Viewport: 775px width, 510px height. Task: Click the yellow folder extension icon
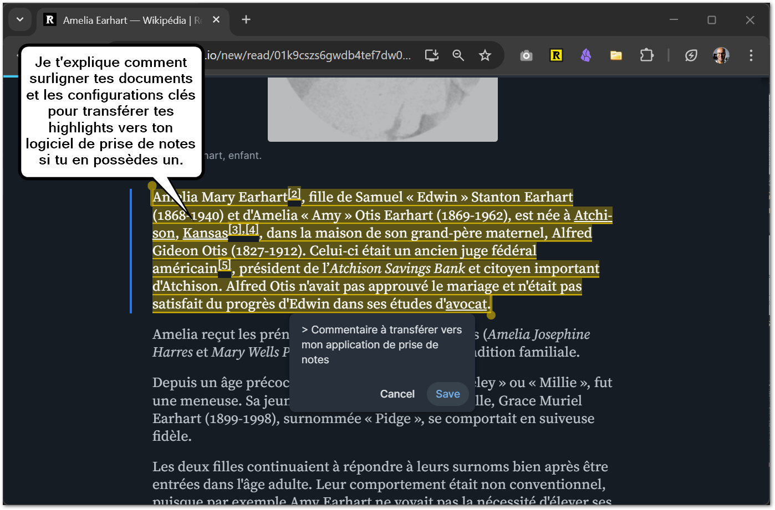pos(616,55)
